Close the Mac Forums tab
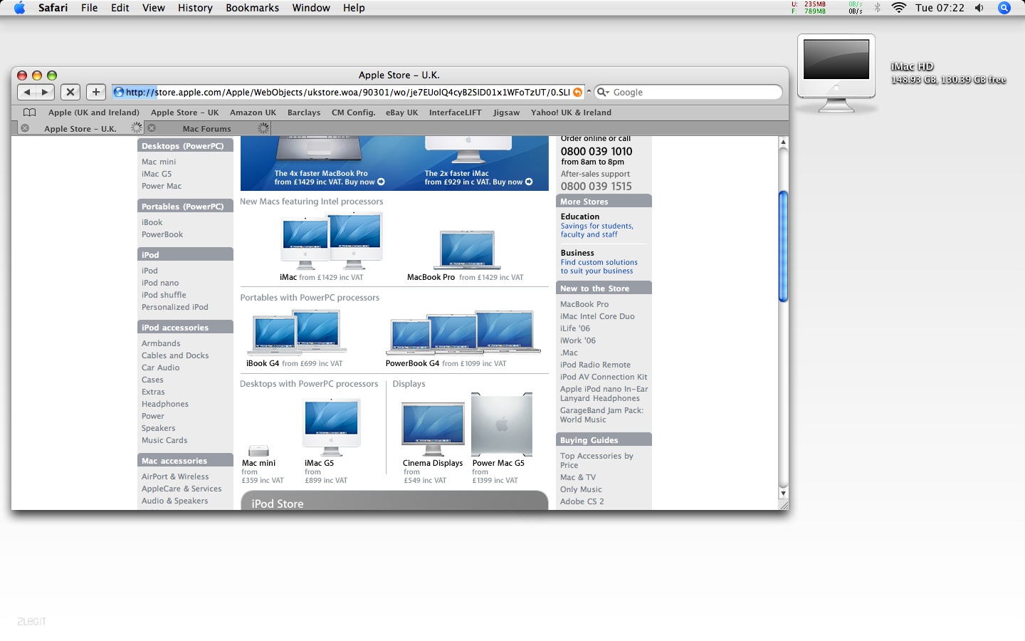This screenshot has height=641, width=1025. pos(152,128)
